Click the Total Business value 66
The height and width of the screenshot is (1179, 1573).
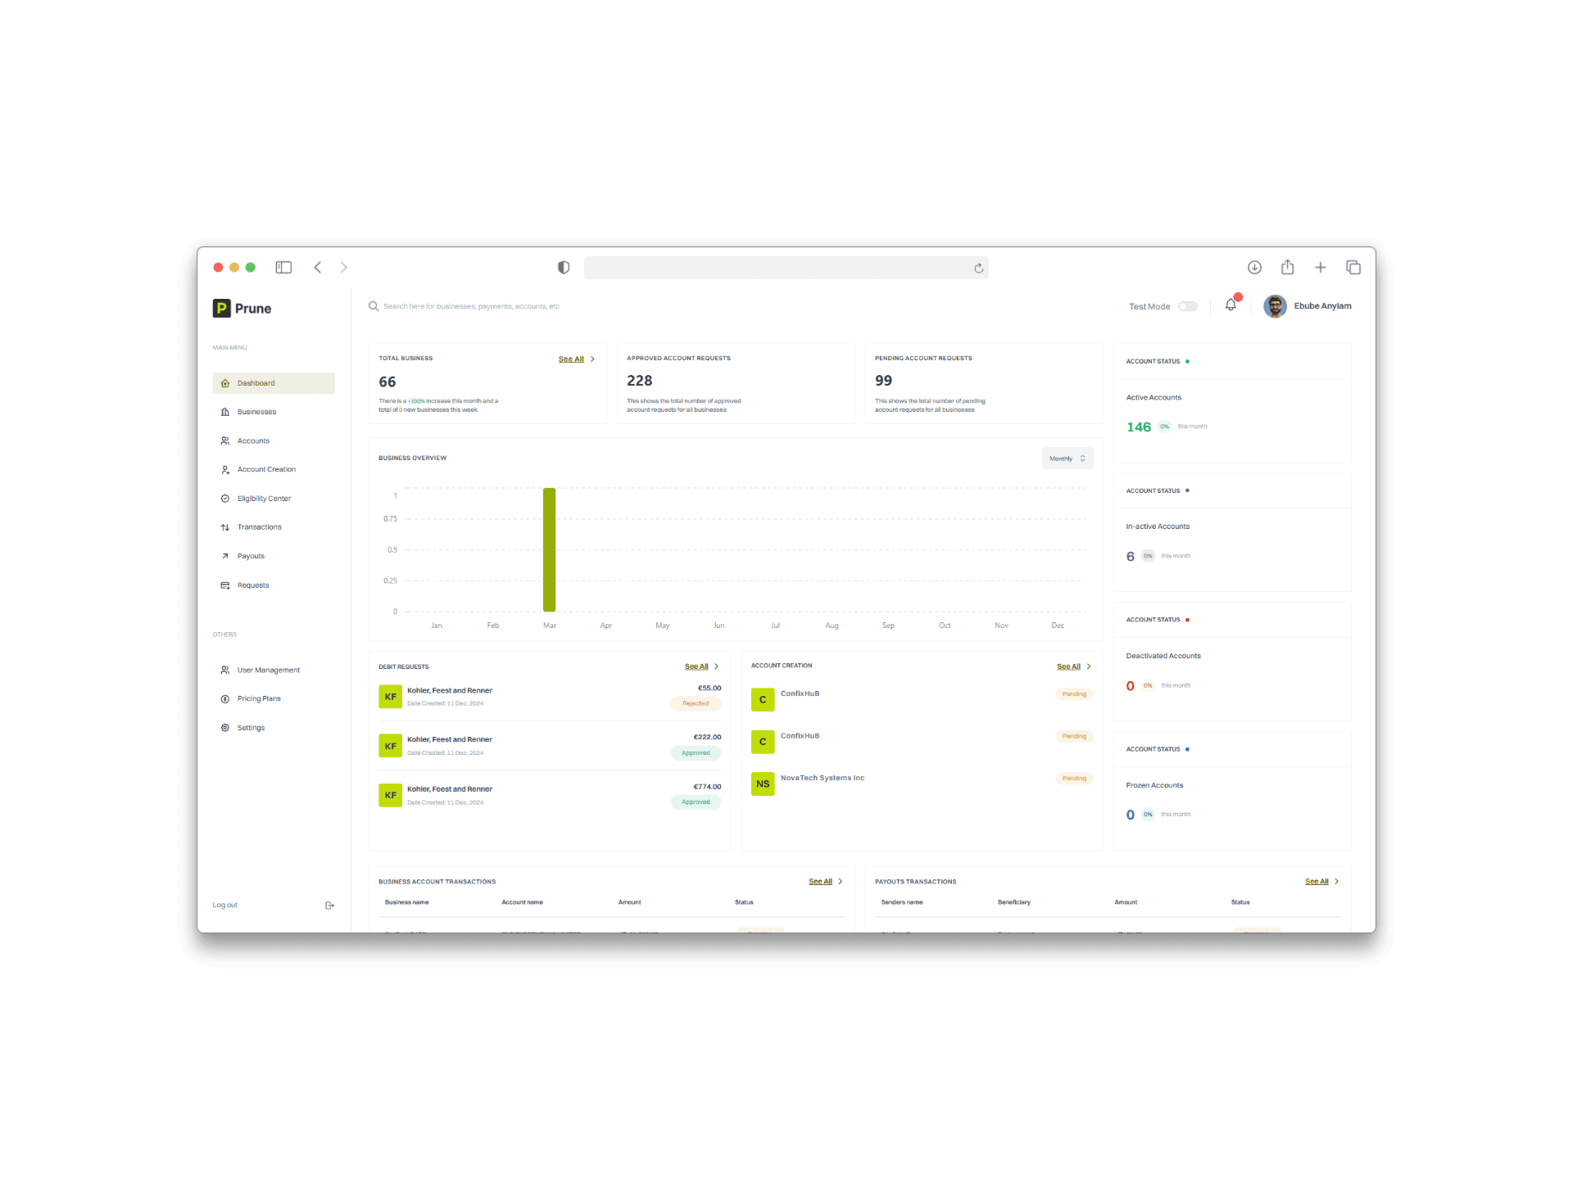tap(388, 382)
